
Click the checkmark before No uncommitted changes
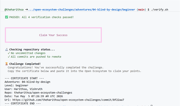[9, 53]
